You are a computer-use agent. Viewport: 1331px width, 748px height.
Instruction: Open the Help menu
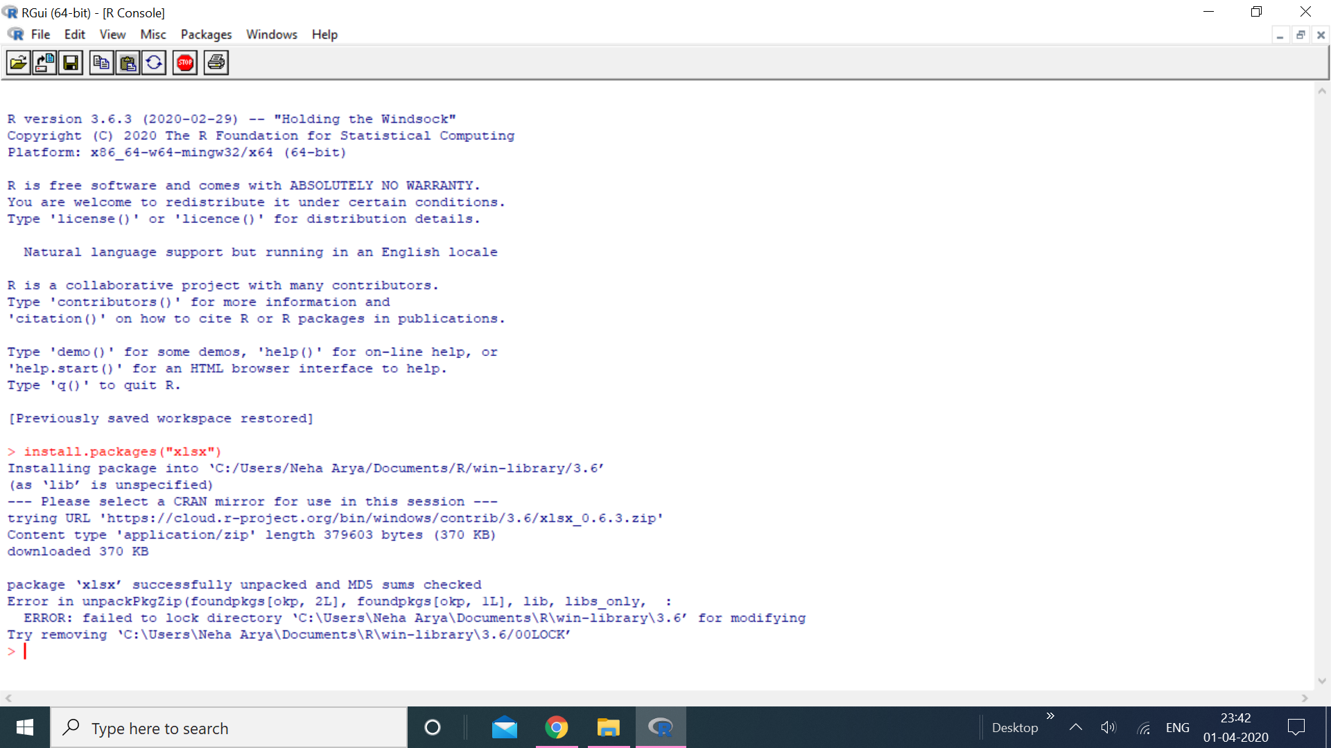coord(324,35)
